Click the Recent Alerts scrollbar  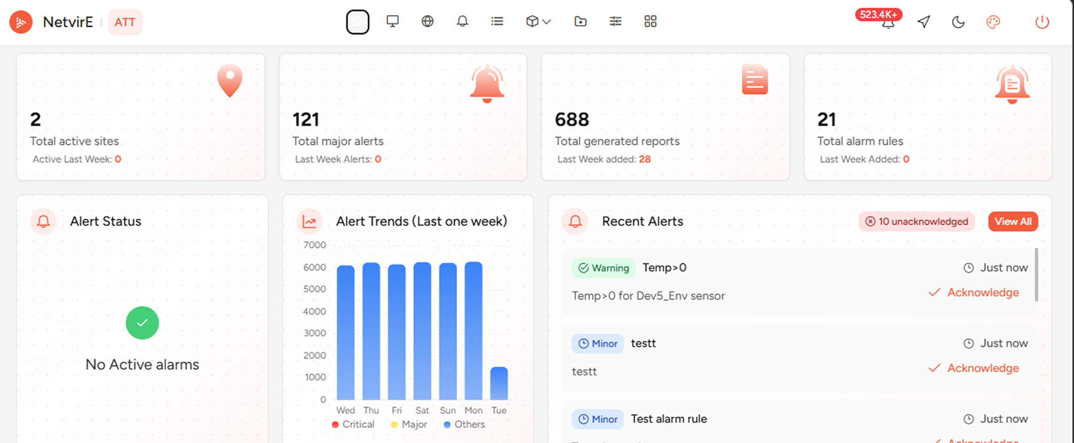1037,275
